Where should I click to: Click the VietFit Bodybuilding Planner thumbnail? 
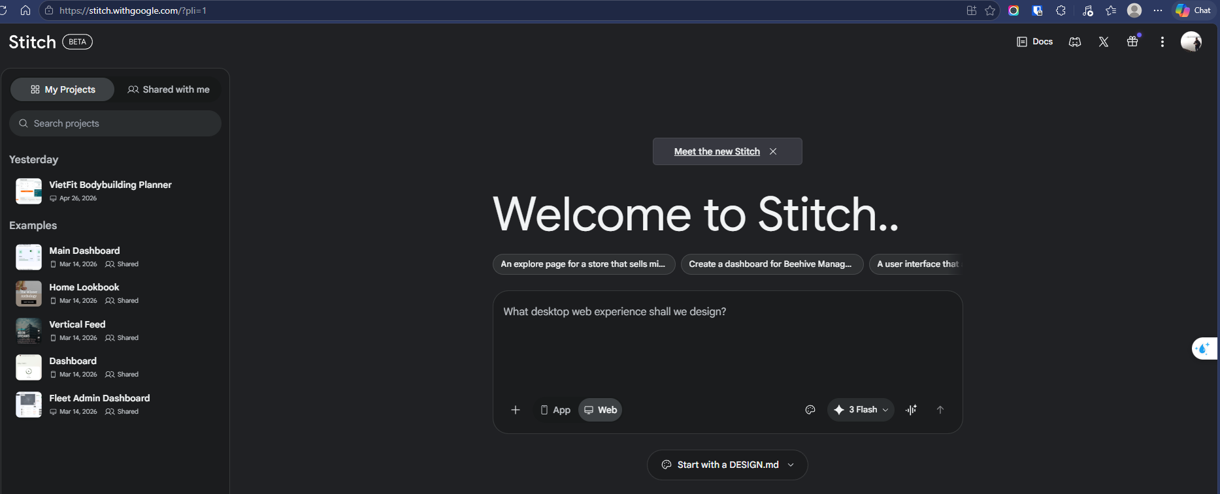(29, 191)
